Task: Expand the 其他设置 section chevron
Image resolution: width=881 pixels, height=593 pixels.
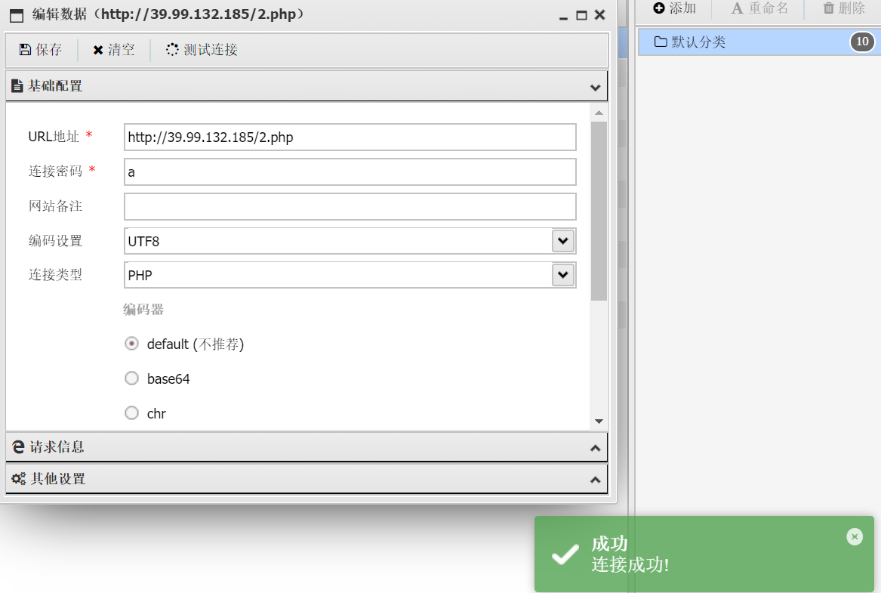Action: click(596, 480)
